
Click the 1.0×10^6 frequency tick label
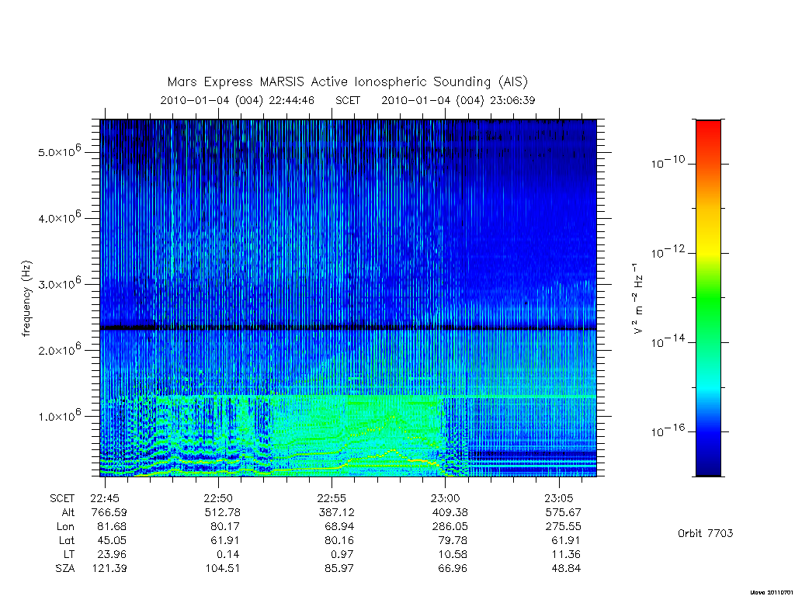[x=59, y=415]
